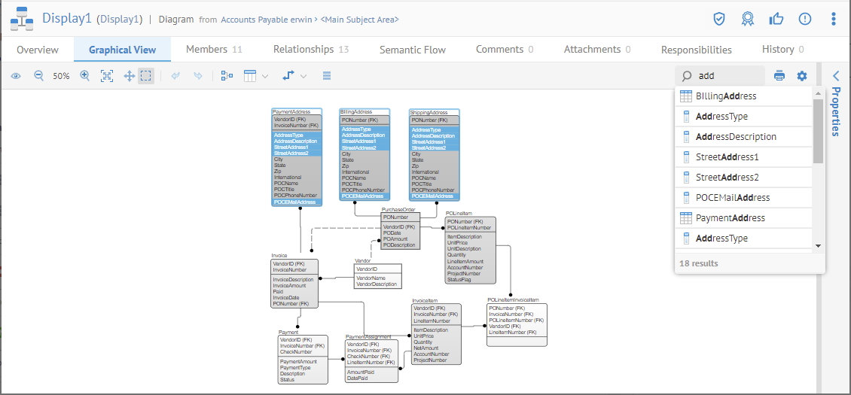Fit diagram to screen icon
Screen dimensions: 851x395
click(107, 76)
